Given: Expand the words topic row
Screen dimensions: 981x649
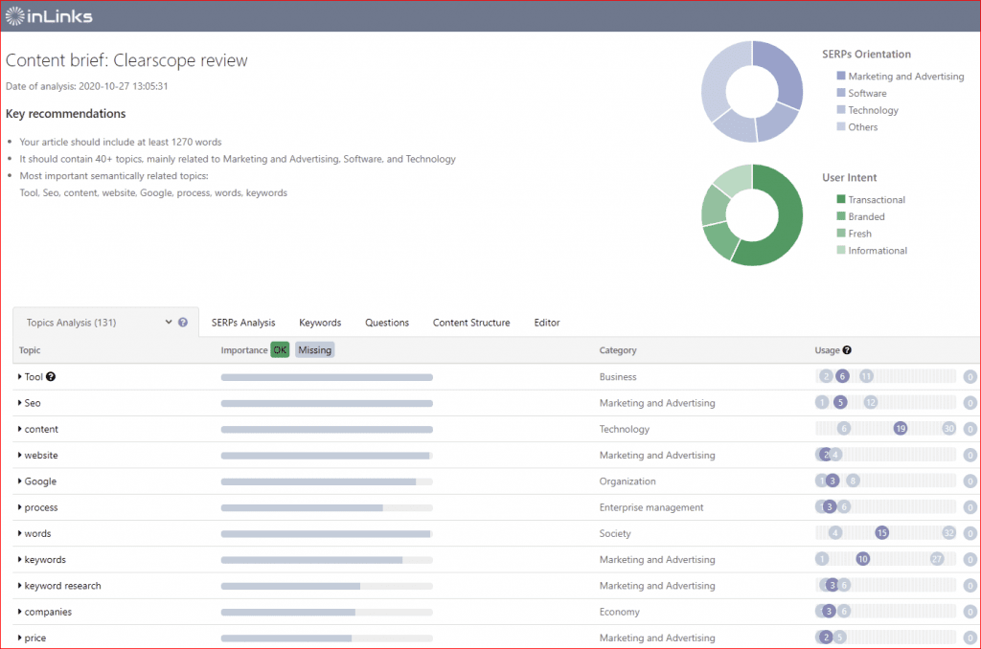Looking at the screenshot, I should [x=19, y=533].
